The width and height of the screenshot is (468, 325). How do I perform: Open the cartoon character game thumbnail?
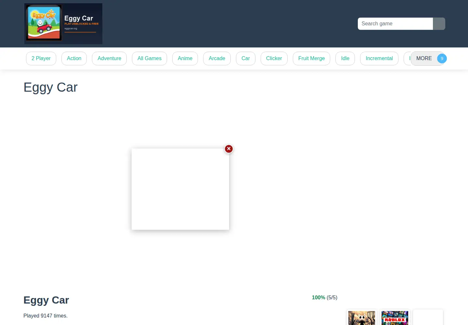click(x=362, y=318)
